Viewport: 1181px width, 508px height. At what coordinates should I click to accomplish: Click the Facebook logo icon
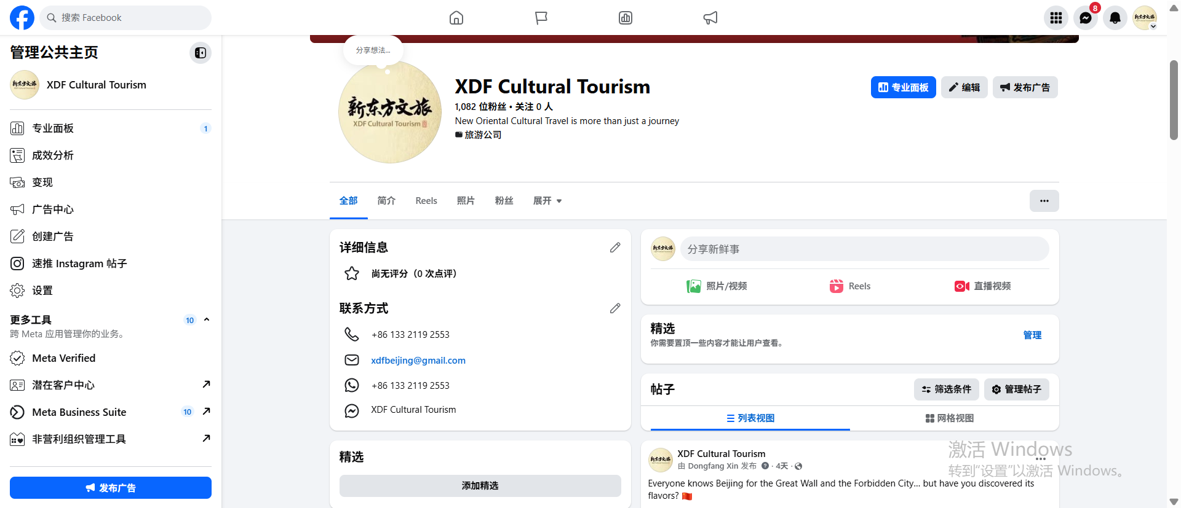pyautogui.click(x=22, y=18)
